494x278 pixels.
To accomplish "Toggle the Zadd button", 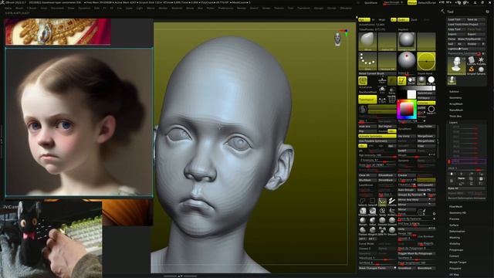I will [403, 19].
